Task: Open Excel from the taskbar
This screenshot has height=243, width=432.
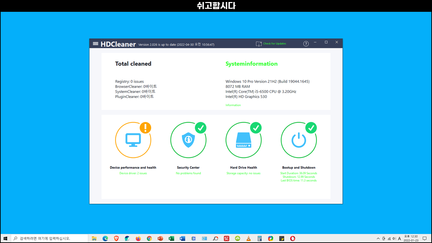Action: tap(171, 238)
